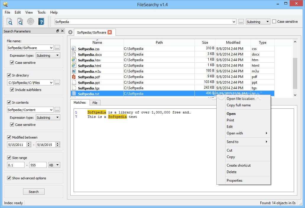
Task: Click the Softpedia.css file icon
Action: pos(74,48)
